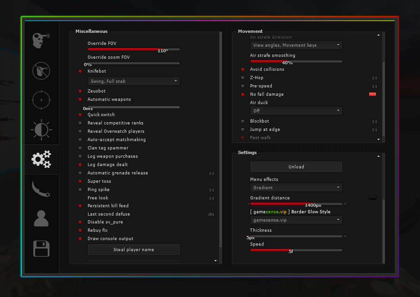This screenshot has width=420, height=297.
Task: Open the Visuals brightness tab icon
Action: pos(41,130)
